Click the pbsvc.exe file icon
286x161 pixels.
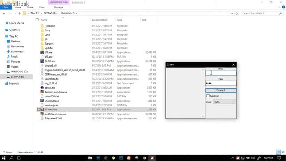(42, 88)
